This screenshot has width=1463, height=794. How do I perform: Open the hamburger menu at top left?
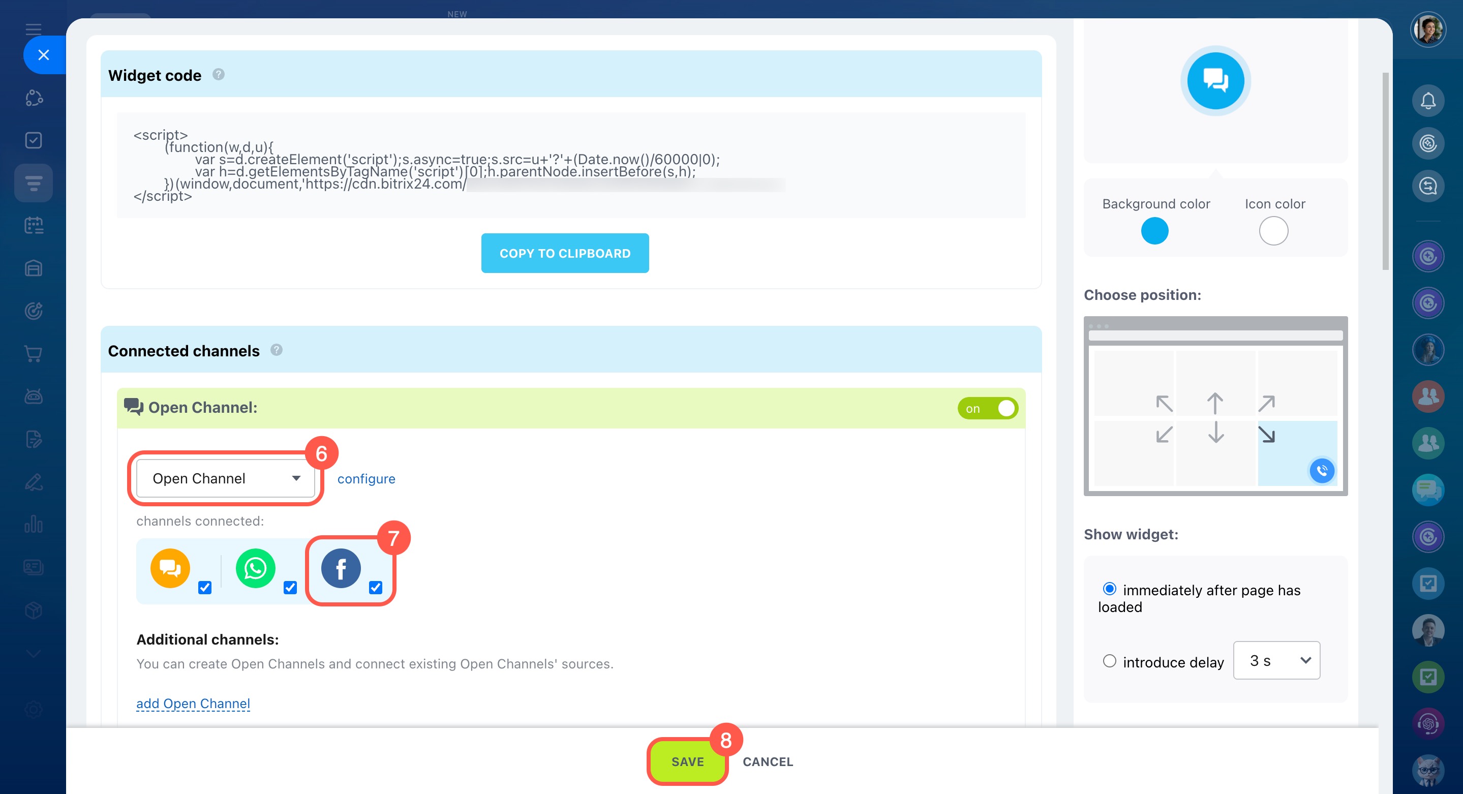coord(34,28)
